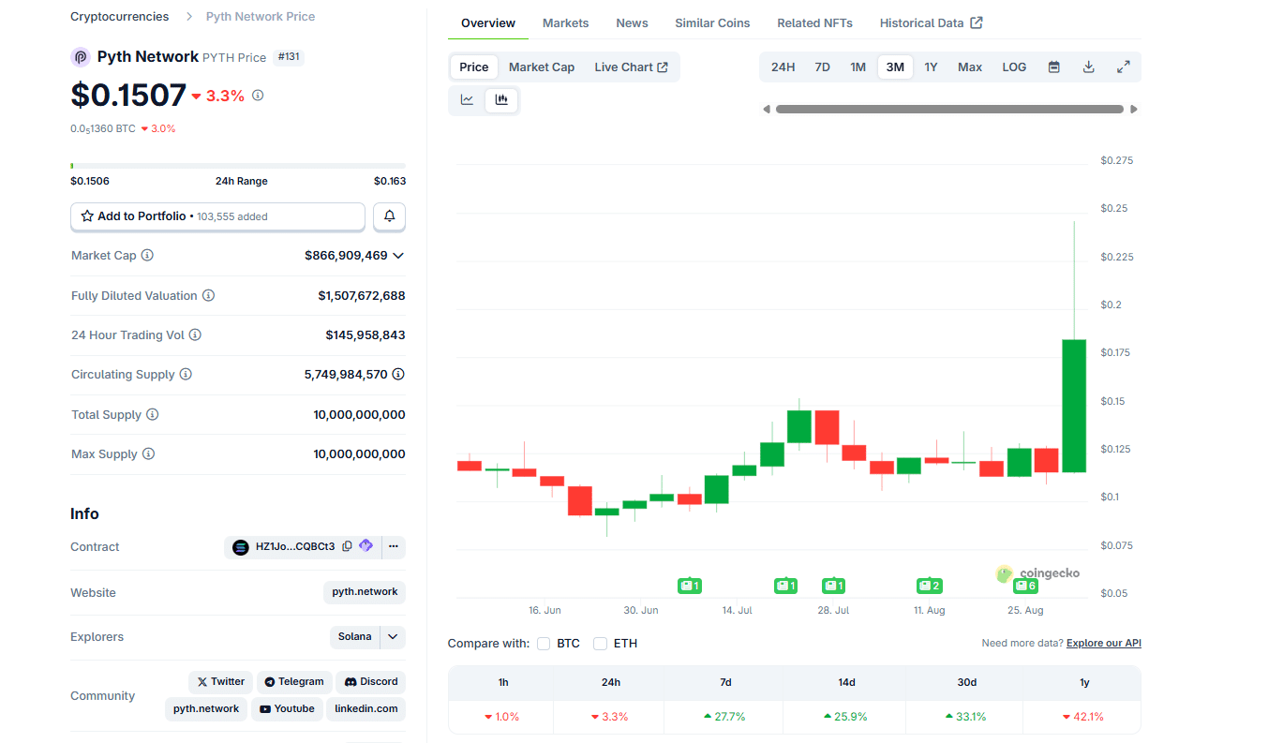
Task: Open the calendar date-range picker on the chart
Action: [x=1053, y=67]
